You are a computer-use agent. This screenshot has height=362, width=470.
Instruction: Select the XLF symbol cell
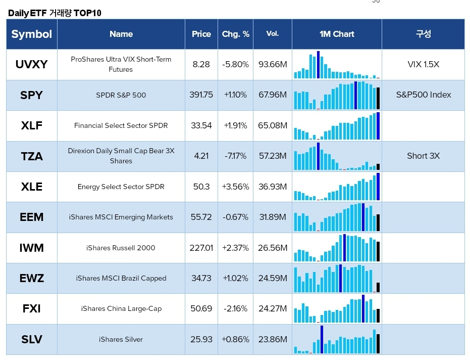click(31, 126)
